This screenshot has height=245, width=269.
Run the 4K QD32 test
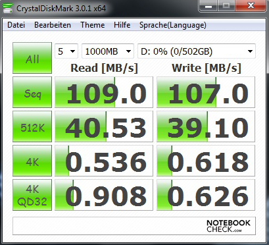point(32,195)
